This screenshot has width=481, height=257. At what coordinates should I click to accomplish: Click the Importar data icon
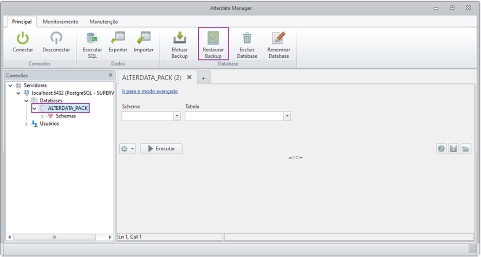pyautogui.click(x=144, y=38)
